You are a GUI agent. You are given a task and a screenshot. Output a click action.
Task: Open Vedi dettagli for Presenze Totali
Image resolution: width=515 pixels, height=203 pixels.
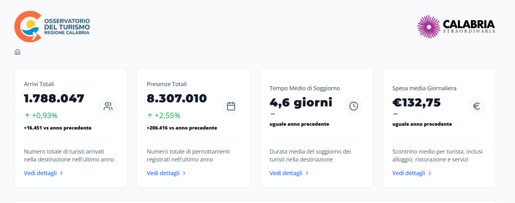click(166, 173)
